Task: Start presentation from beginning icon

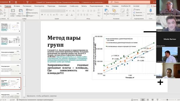Action: [x=28, y=2]
